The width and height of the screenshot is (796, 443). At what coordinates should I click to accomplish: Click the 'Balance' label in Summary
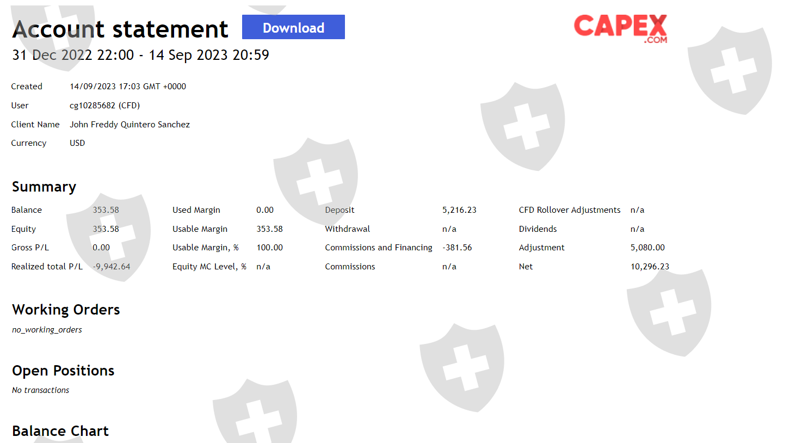tap(27, 210)
